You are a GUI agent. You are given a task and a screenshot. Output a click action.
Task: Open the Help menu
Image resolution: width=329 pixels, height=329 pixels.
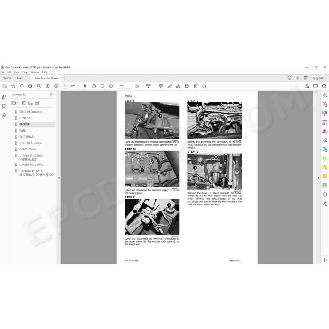45,72
